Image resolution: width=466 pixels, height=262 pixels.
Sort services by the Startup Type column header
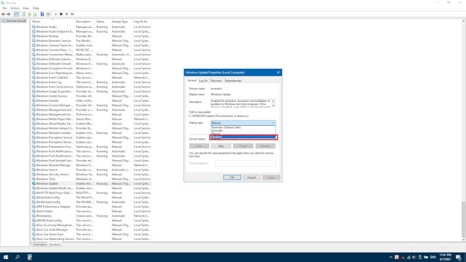coord(121,22)
